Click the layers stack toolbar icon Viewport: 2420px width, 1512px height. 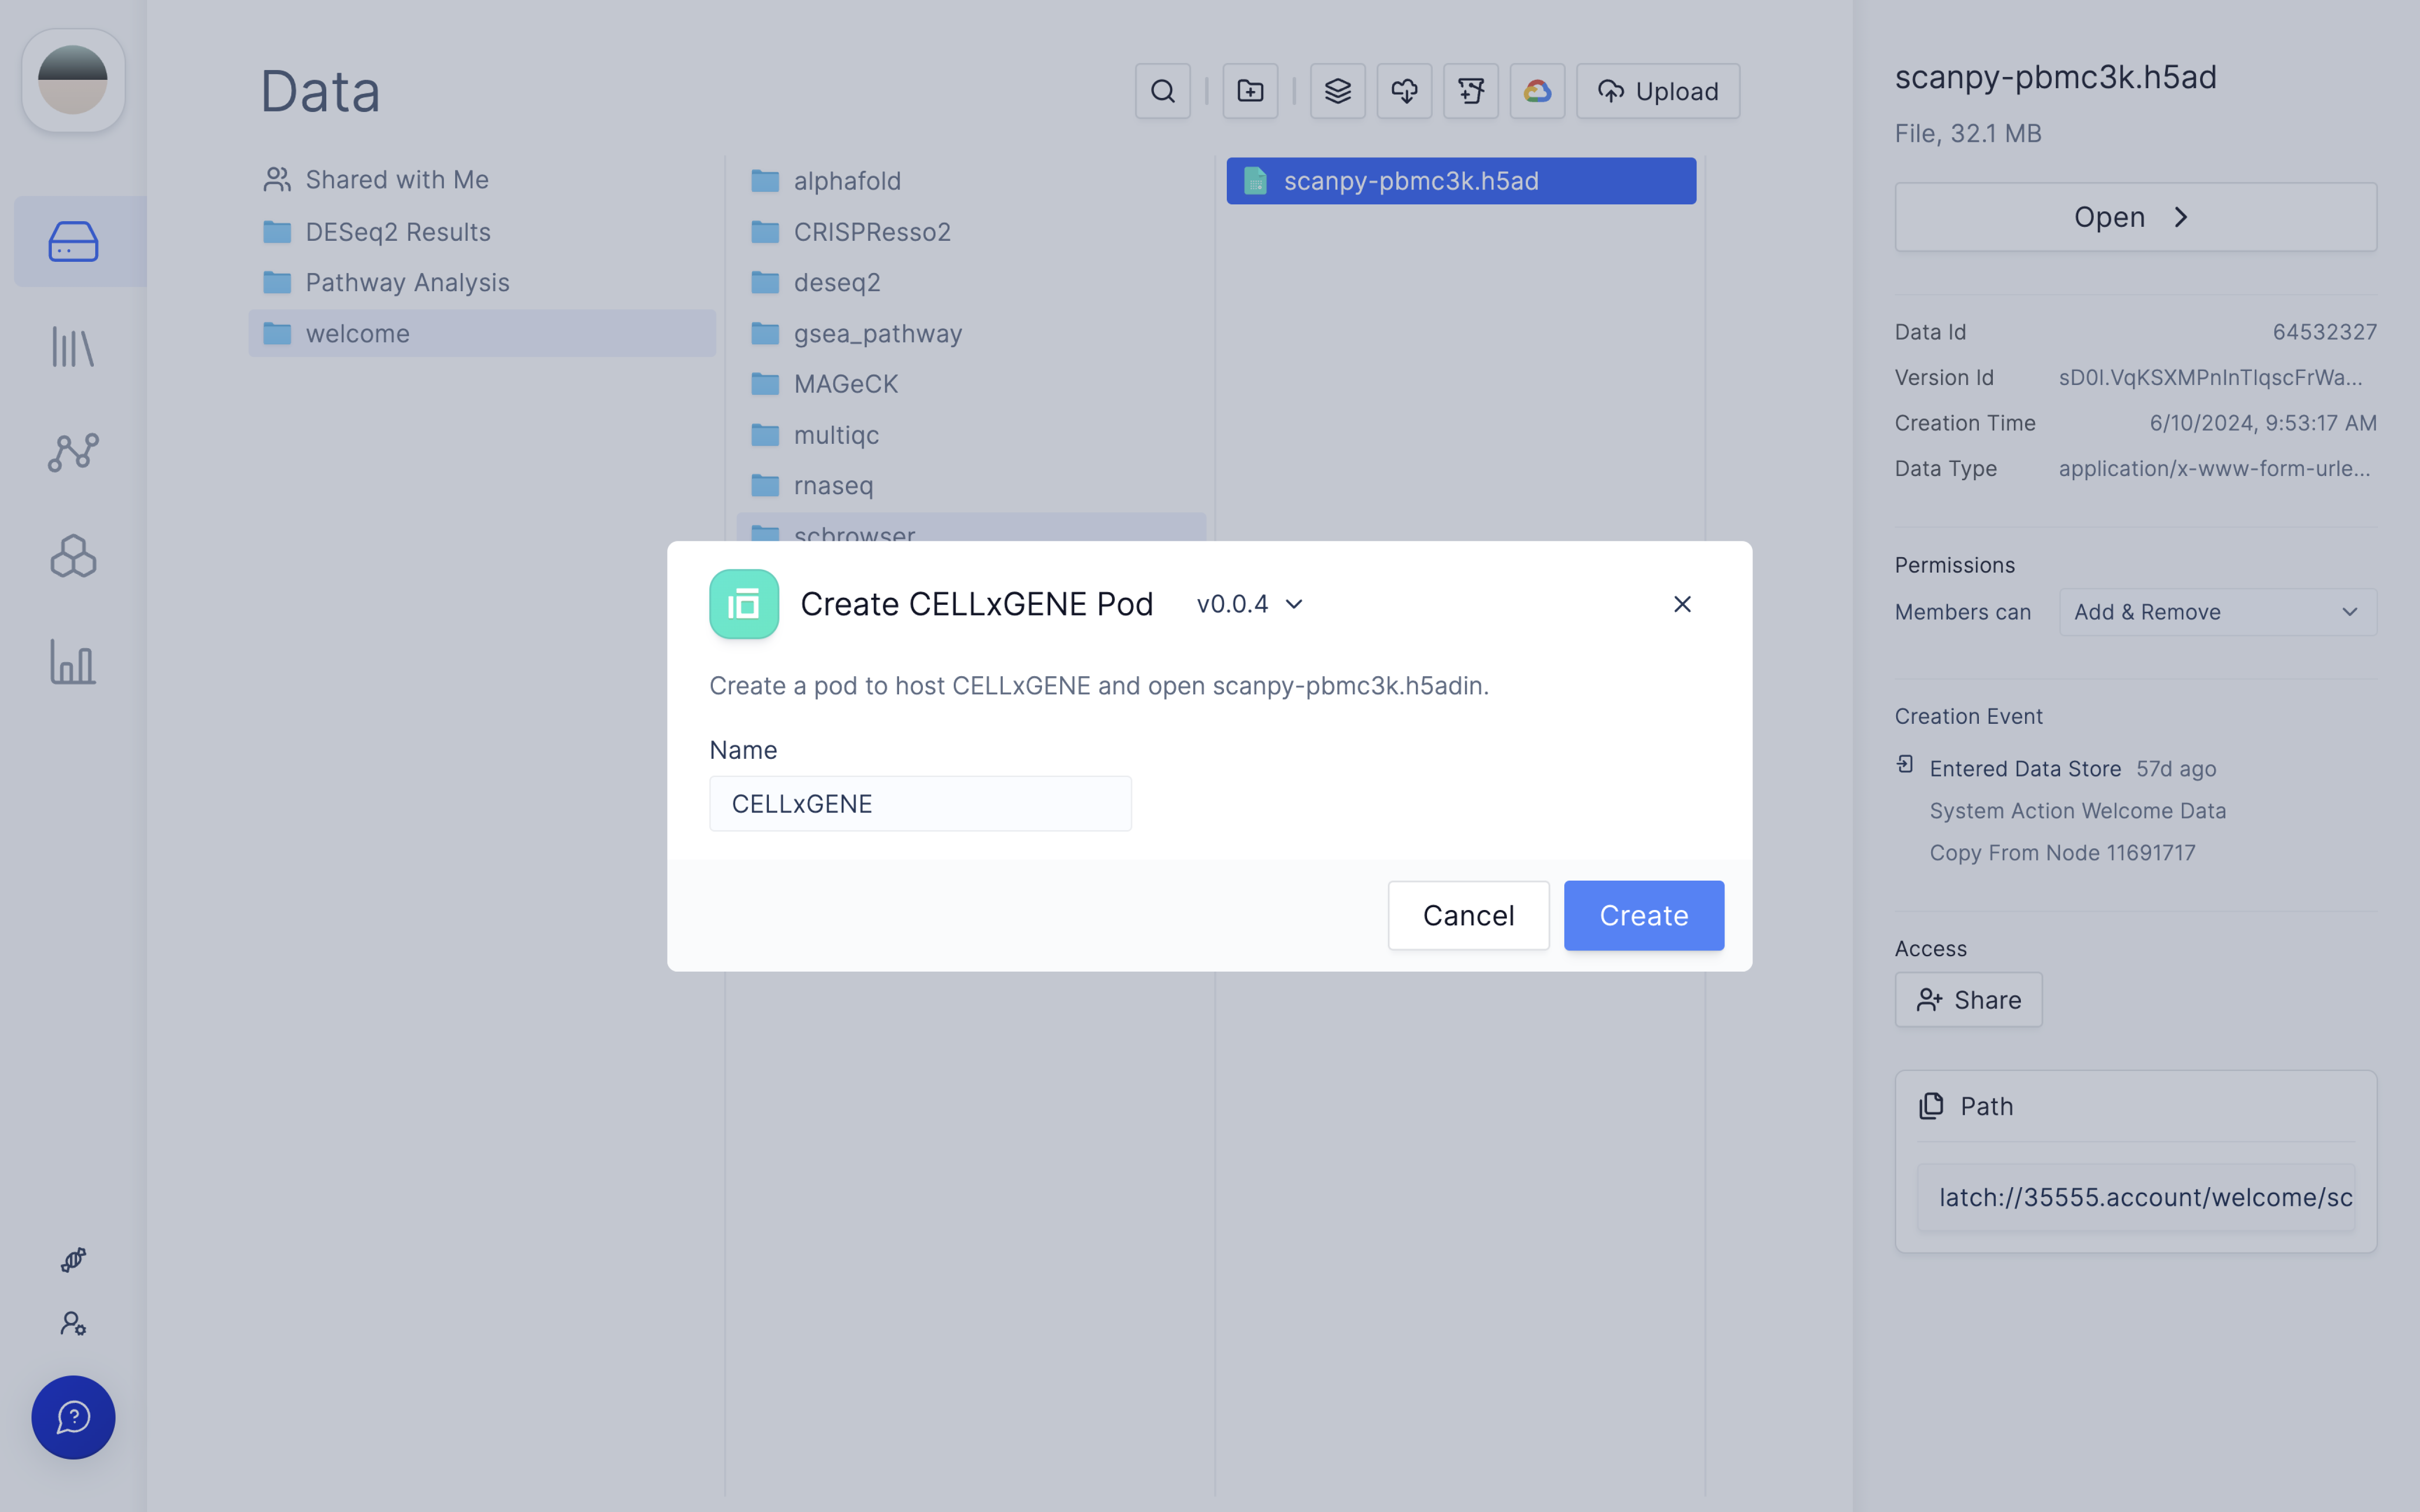pyautogui.click(x=1338, y=91)
